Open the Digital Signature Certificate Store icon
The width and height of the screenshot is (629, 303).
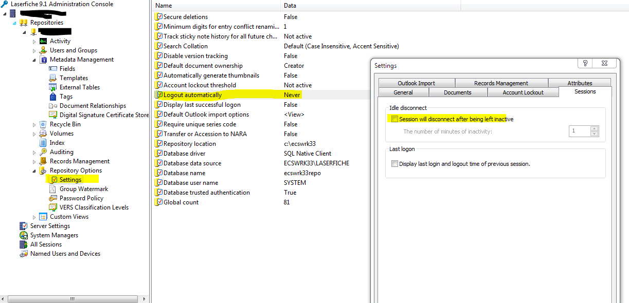point(53,115)
